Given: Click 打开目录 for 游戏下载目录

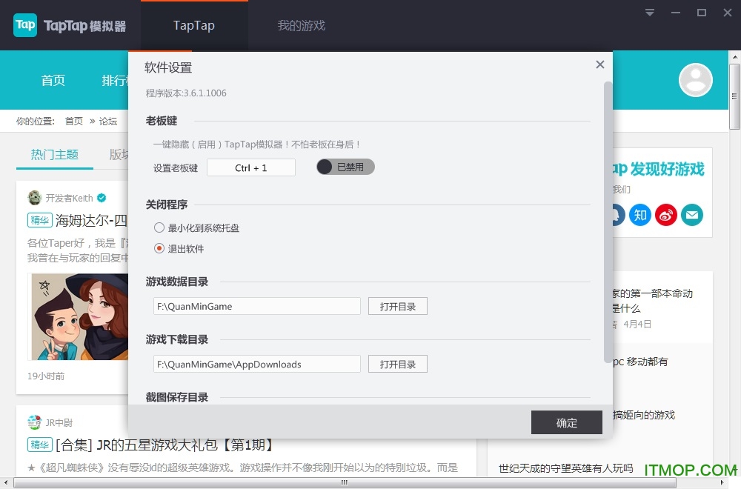Looking at the screenshot, I should (398, 364).
